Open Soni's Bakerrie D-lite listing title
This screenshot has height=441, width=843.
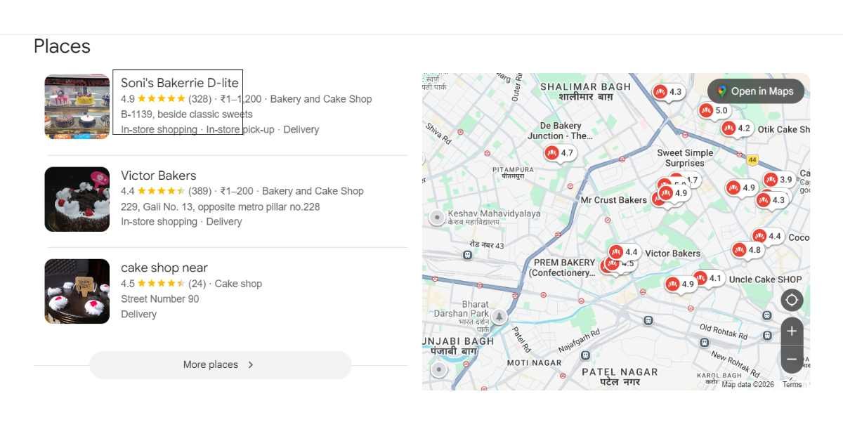pos(180,83)
